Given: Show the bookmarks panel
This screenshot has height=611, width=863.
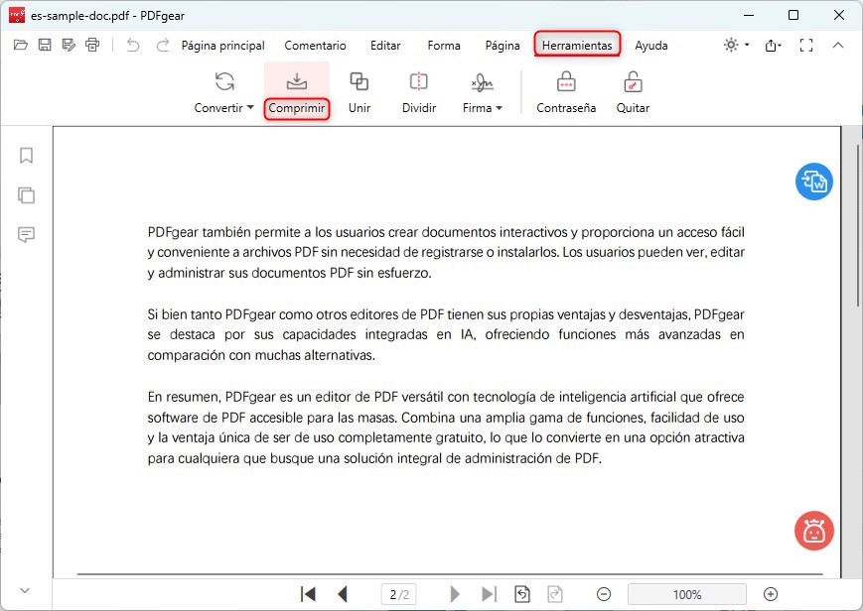Looking at the screenshot, I should click(x=26, y=156).
